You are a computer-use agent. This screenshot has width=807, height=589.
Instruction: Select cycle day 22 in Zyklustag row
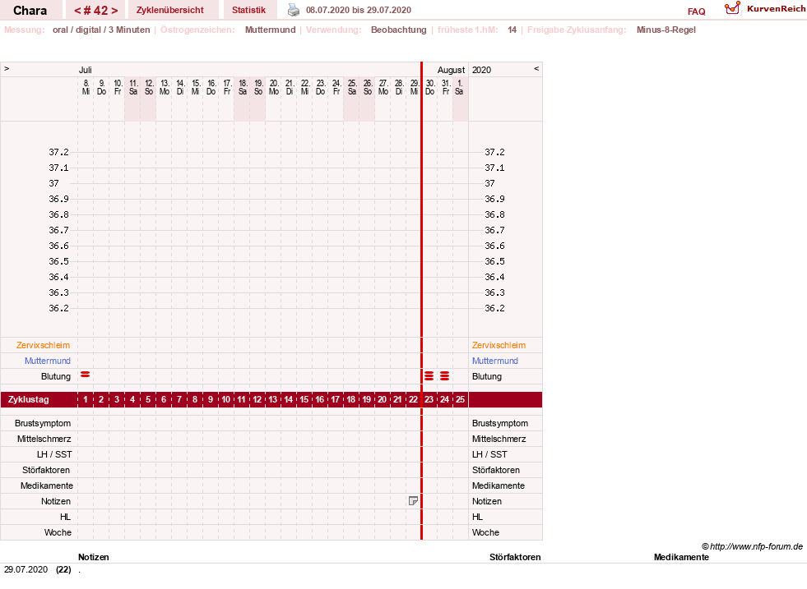[x=413, y=399]
